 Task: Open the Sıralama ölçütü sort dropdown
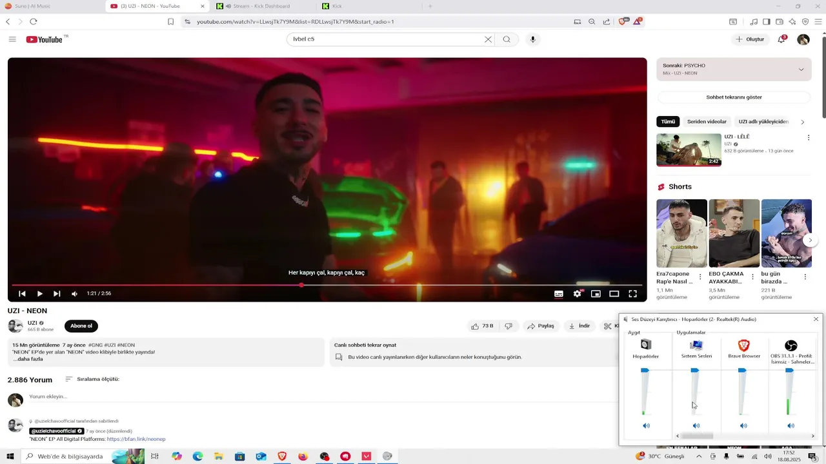pos(92,380)
